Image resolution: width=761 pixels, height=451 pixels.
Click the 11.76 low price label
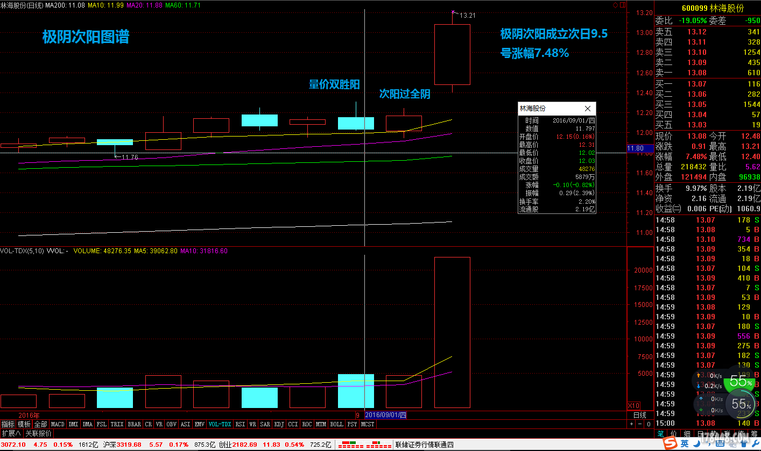[x=130, y=157]
